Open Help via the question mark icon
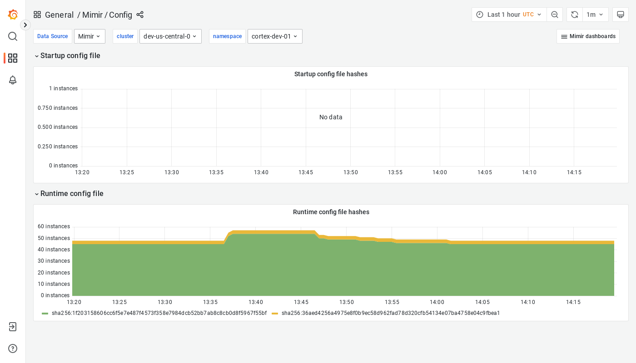This screenshot has width=636, height=363. point(12,348)
